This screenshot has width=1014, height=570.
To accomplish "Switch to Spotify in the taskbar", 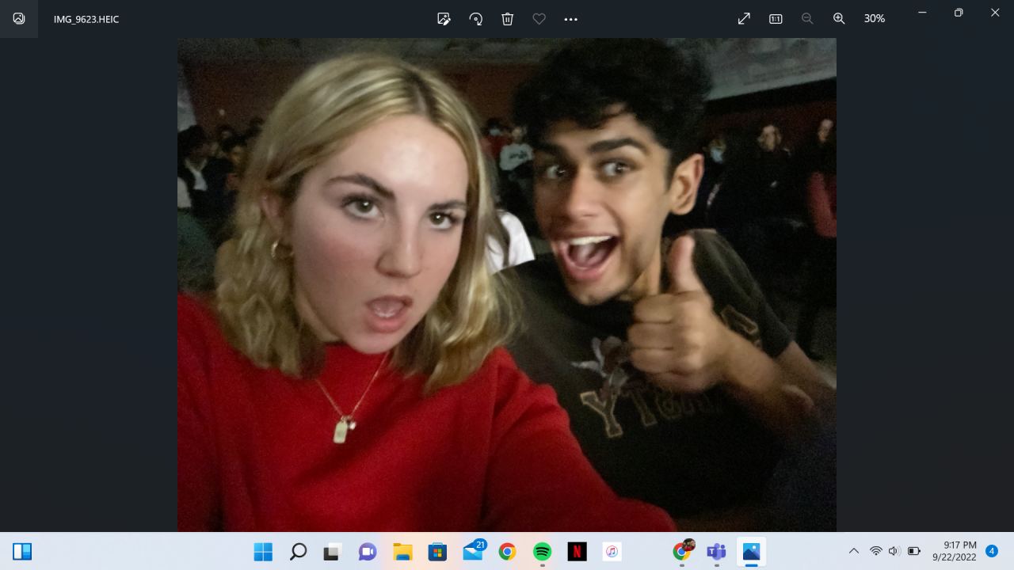I will coord(542,552).
